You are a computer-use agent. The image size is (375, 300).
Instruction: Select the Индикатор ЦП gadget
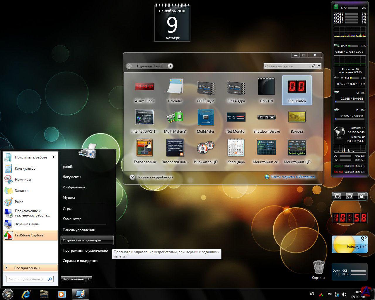(205, 147)
